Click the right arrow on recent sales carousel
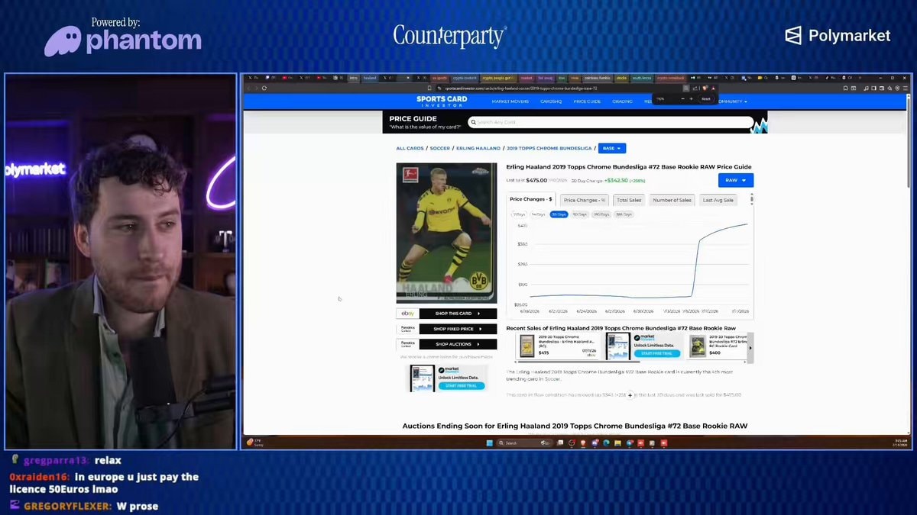This screenshot has width=917, height=515. point(750,348)
